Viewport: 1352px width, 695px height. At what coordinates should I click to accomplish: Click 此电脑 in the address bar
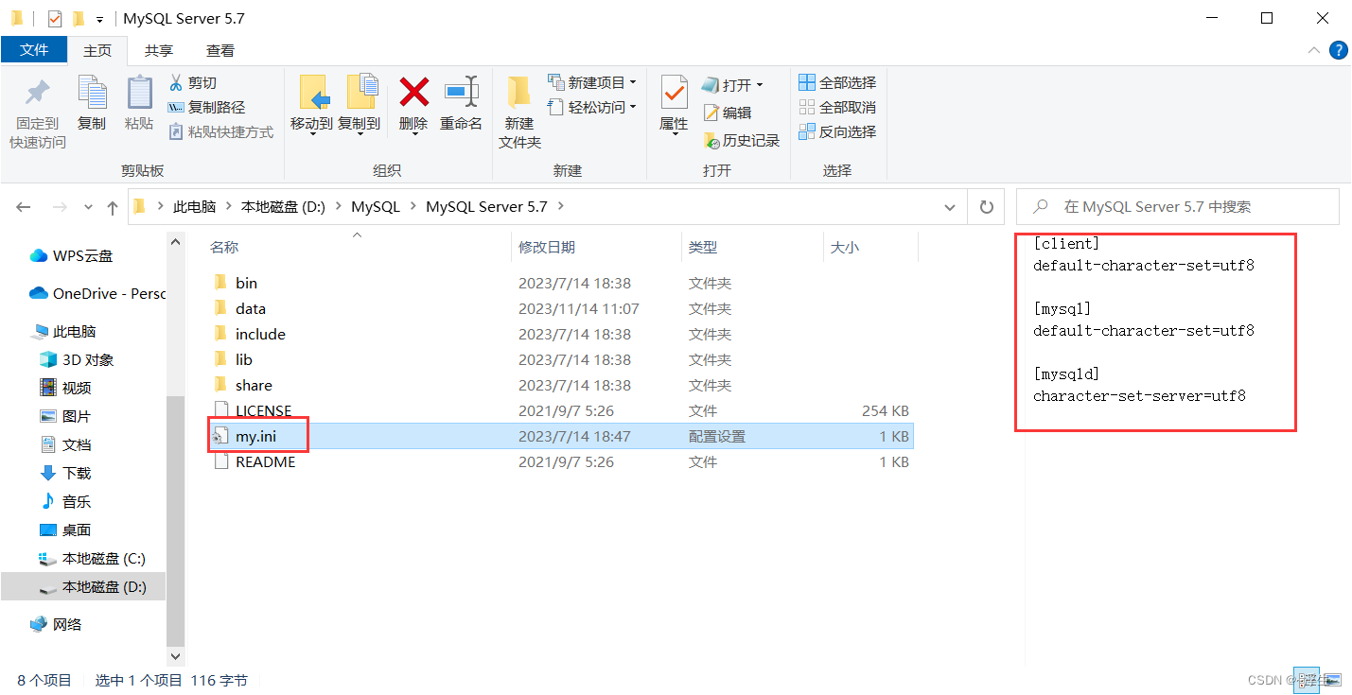point(194,206)
